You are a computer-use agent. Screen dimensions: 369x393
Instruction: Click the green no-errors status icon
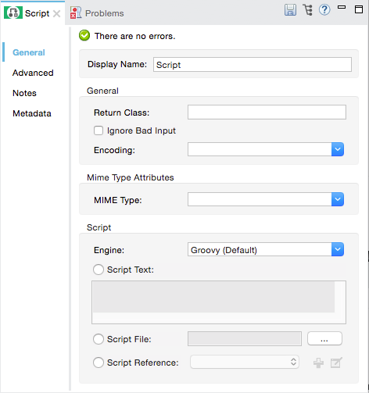click(84, 36)
